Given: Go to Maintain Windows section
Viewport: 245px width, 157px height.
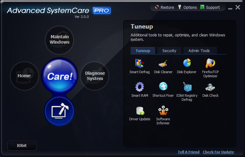Looking at the screenshot, I should (x=59, y=40).
